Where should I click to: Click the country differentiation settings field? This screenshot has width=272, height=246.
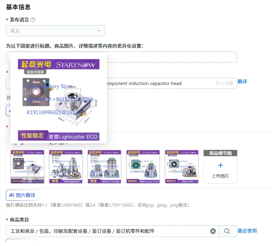[x=122, y=57]
